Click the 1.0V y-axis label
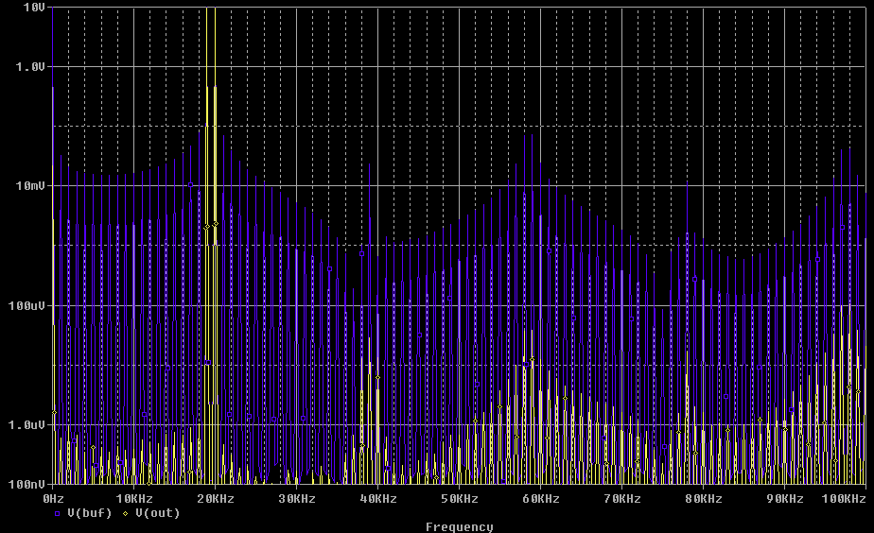The width and height of the screenshot is (874, 533). pos(30,67)
